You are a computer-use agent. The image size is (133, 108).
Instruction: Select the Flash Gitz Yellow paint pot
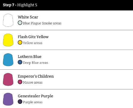coord(8,40)
